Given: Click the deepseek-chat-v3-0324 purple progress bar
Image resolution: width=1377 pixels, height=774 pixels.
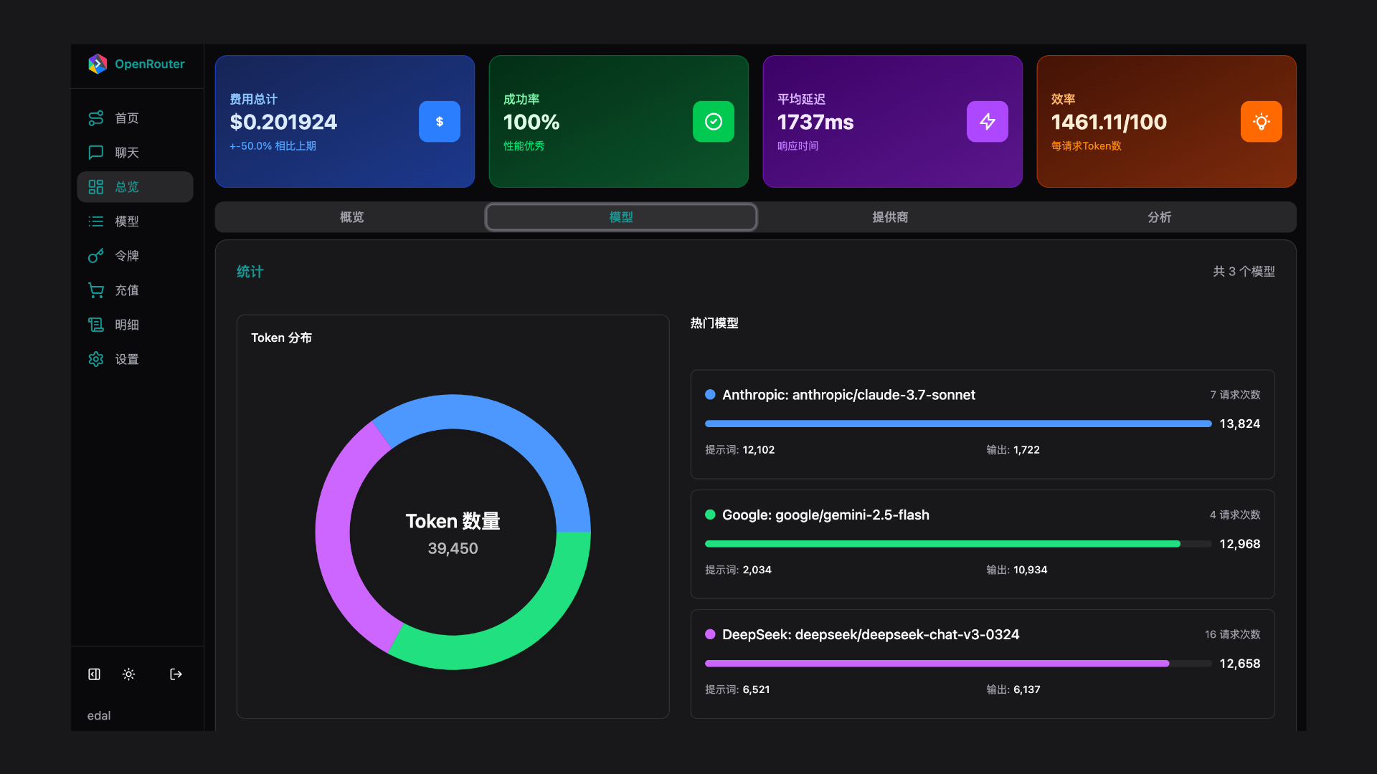Looking at the screenshot, I should click(x=937, y=664).
